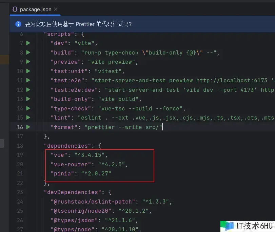Click the "vue" dependency version "^3.4.15"
Screen dimensions: 275x232
coord(90,155)
